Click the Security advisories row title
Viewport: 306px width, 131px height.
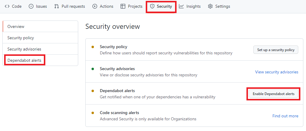pyautogui.click(x=117, y=69)
